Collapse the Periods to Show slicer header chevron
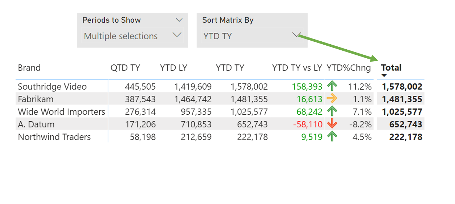The width and height of the screenshot is (455, 204). 179,20
